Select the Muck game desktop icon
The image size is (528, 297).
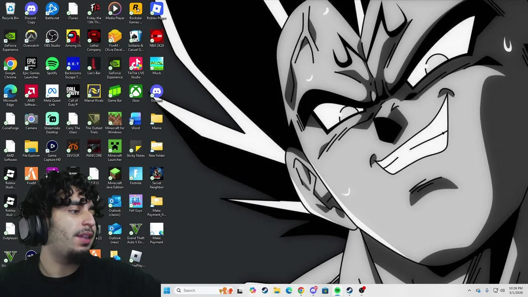[157, 67]
